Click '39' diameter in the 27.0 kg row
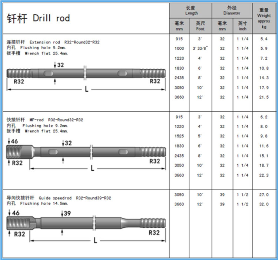The image size is (278, 260). pos(222,195)
